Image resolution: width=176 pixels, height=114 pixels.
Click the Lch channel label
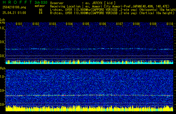click(3, 20)
